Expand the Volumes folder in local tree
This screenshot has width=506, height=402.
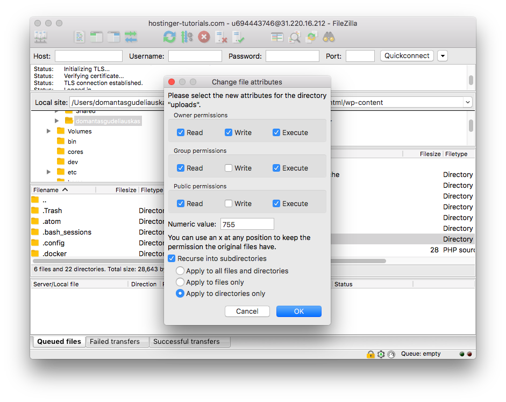click(48, 131)
